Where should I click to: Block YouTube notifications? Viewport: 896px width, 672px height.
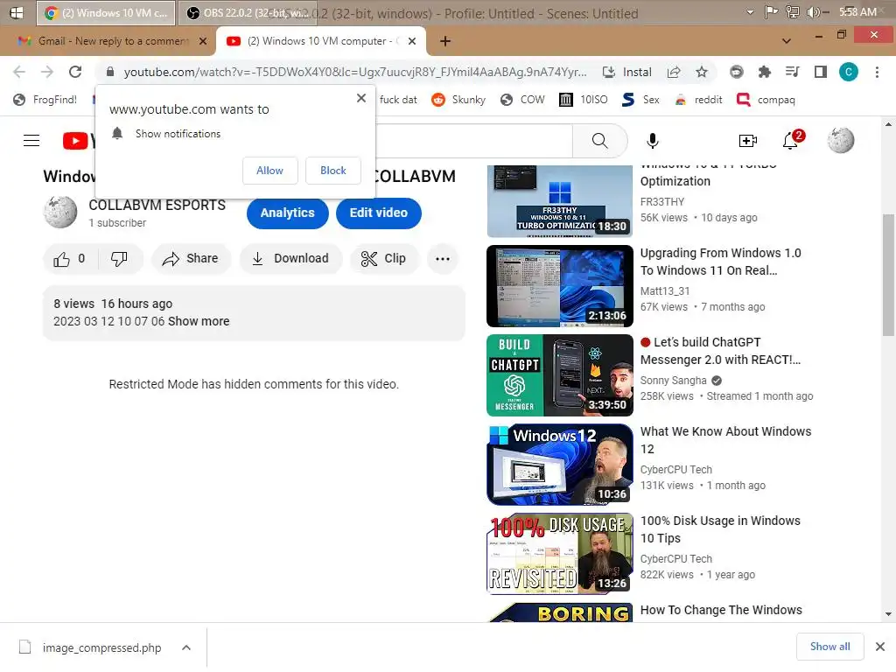pos(333,171)
